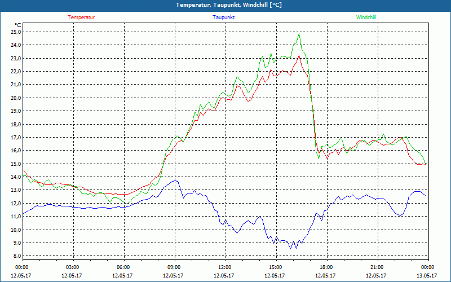Click the 20,0 value on the y-axis
This screenshot has height=282, width=451.
tap(16, 98)
